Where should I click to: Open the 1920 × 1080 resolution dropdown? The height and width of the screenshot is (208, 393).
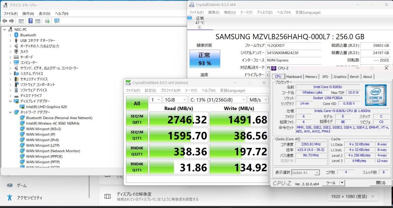point(353,196)
